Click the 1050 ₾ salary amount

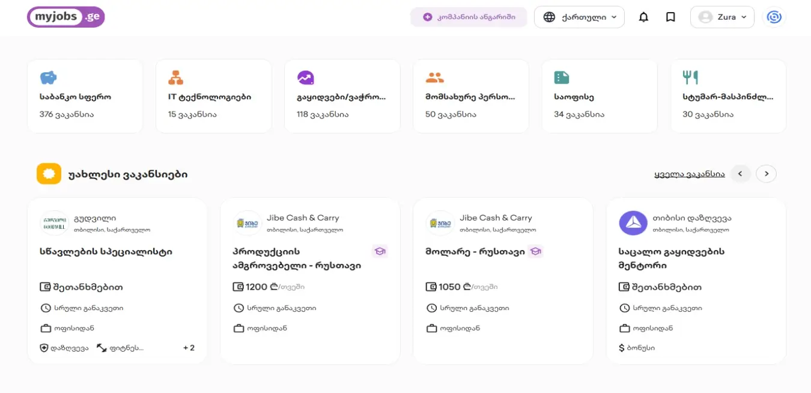(454, 287)
